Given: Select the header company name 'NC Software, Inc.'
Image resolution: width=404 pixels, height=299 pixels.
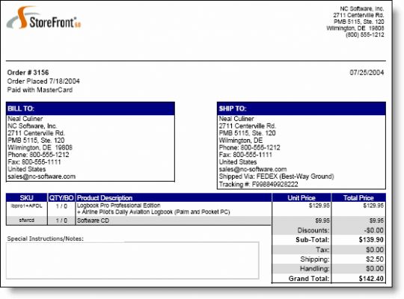Looking at the screenshot, I should (362, 9).
